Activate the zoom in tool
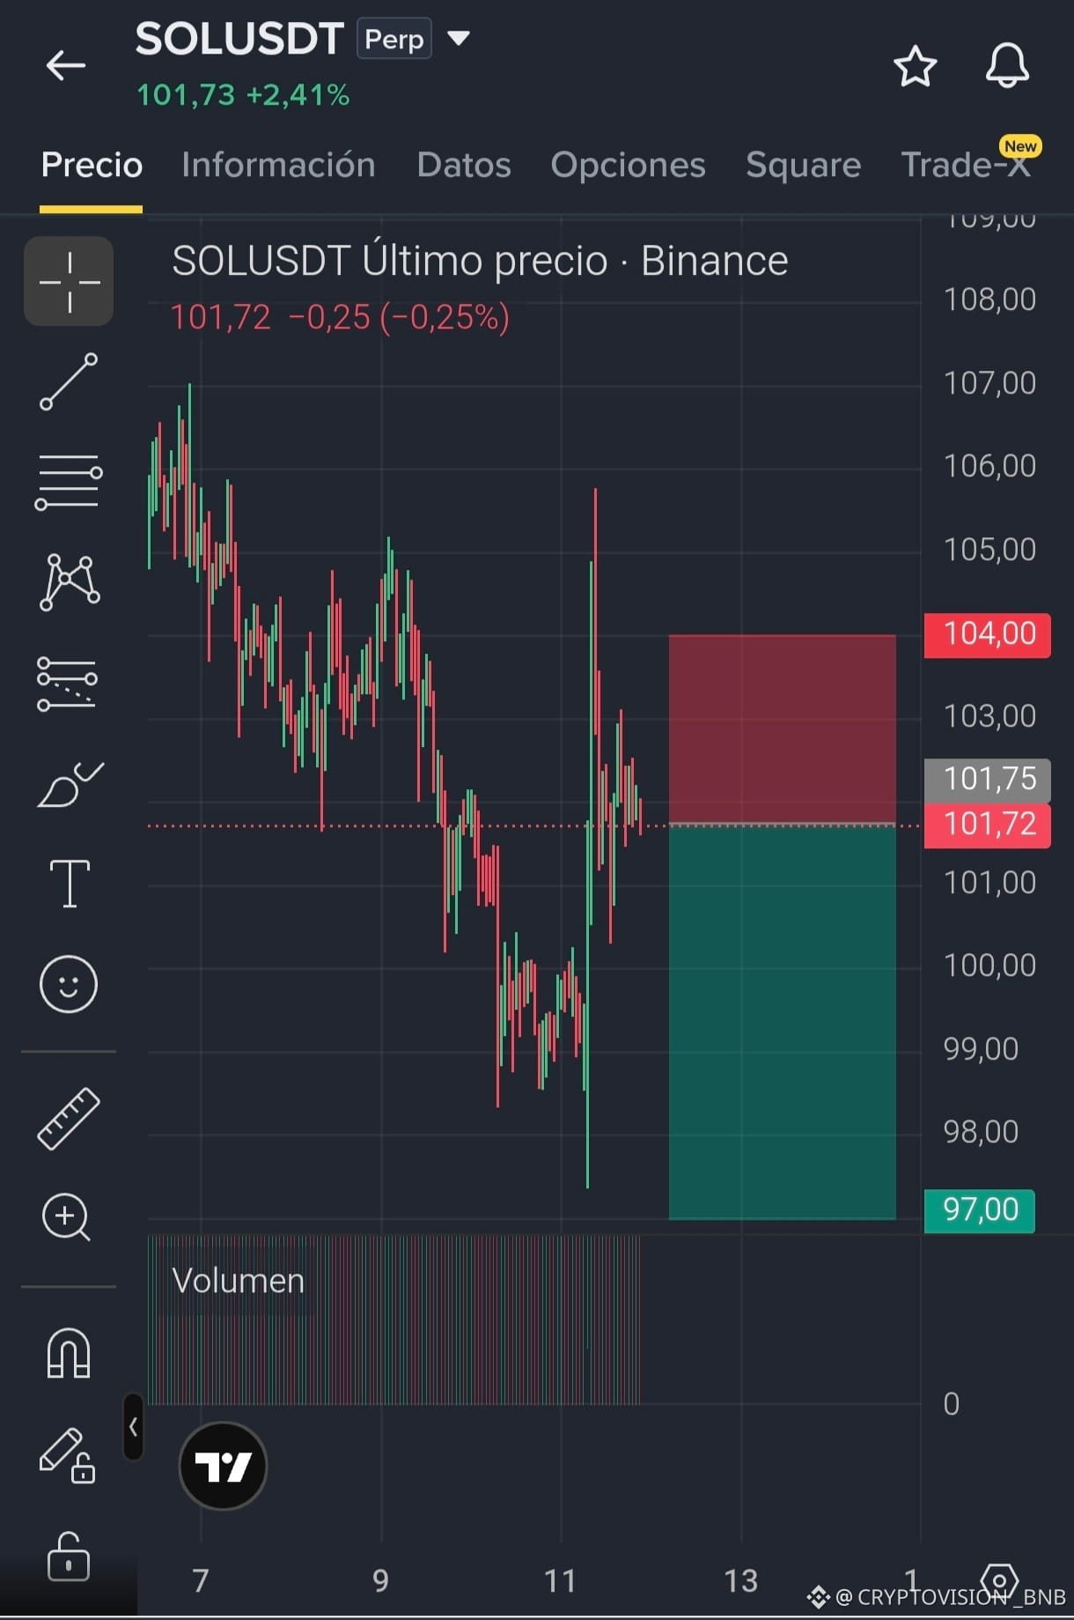This screenshot has width=1074, height=1620. point(67,1217)
